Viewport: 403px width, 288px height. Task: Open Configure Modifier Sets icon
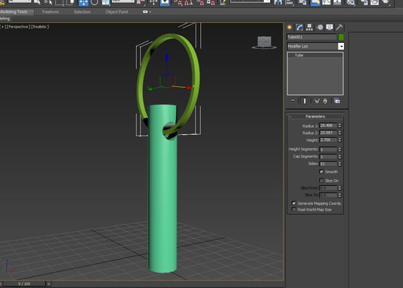337,101
